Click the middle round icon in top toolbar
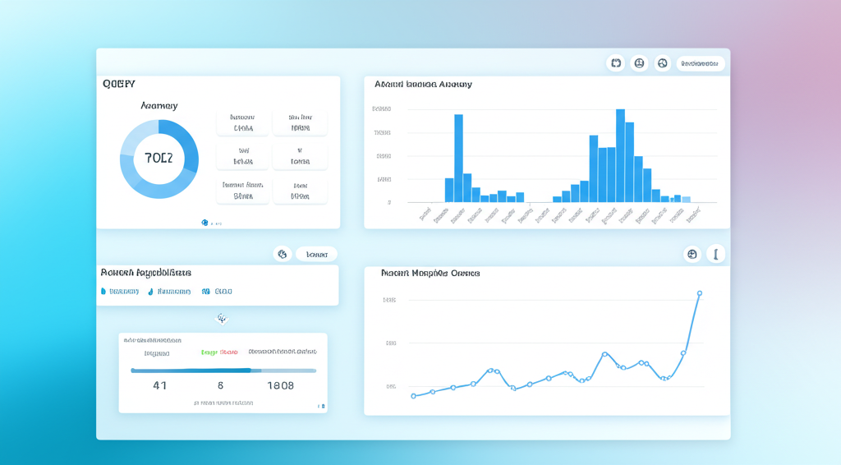The width and height of the screenshot is (841, 465). click(x=639, y=63)
